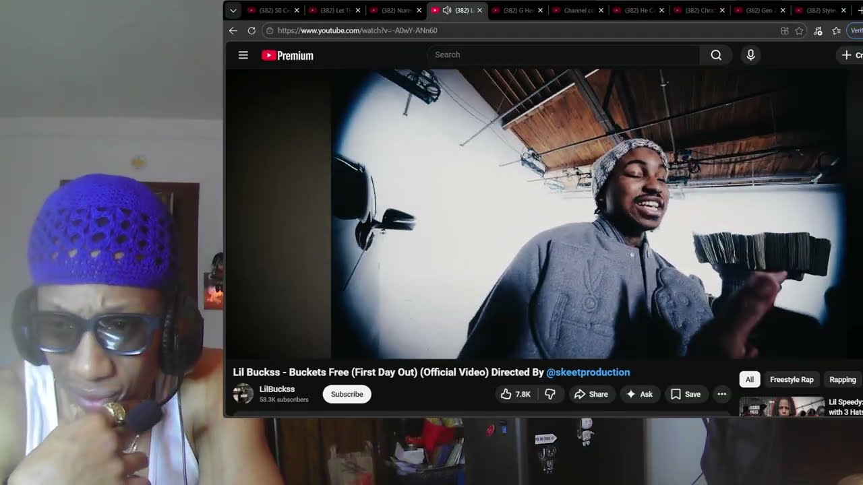863x485 pixels.
Task: Close the active playing video tab
Action: point(479,10)
